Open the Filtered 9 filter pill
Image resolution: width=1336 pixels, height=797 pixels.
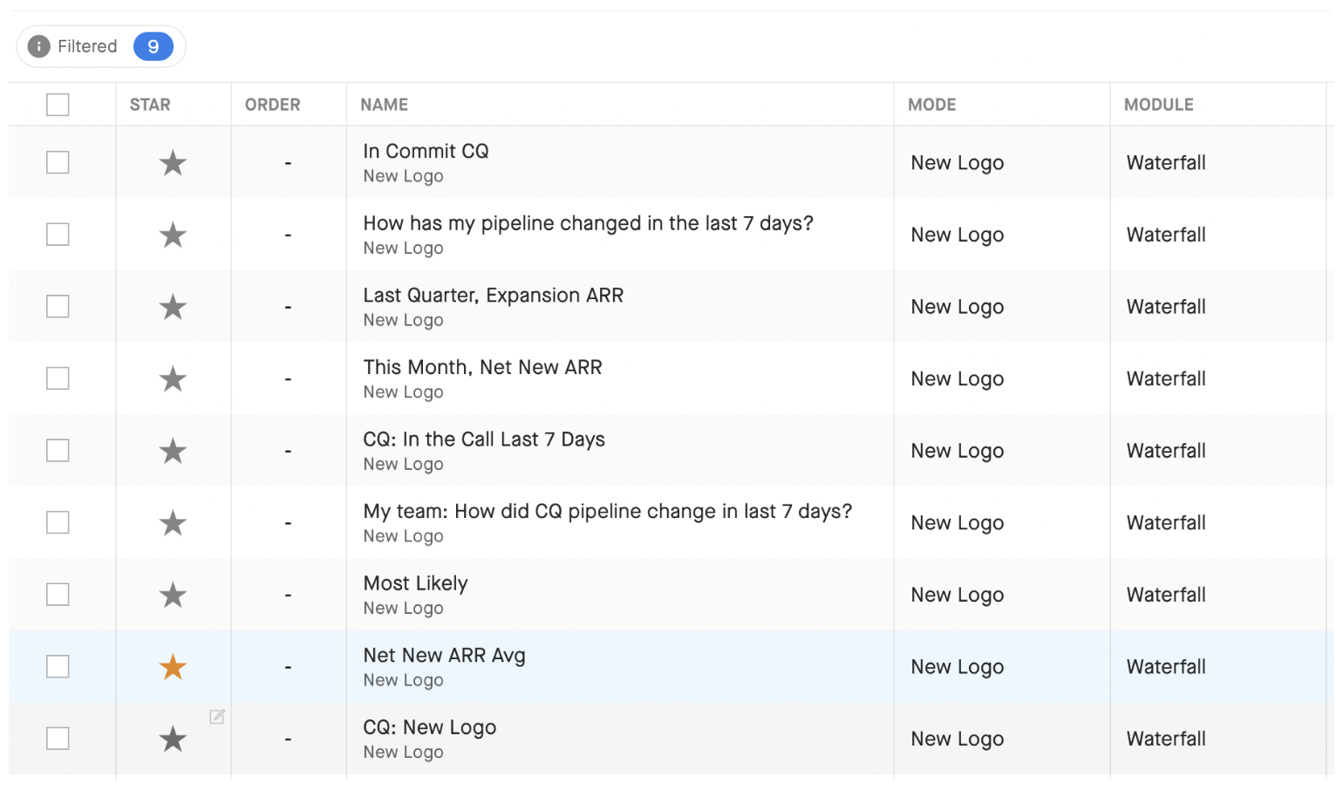(x=101, y=46)
